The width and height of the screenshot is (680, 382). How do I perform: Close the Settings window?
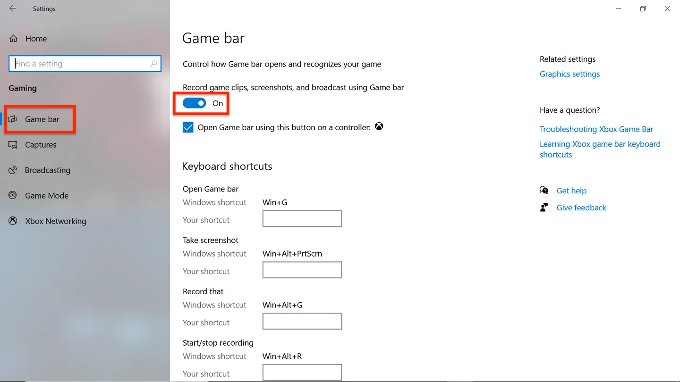tap(667, 8)
